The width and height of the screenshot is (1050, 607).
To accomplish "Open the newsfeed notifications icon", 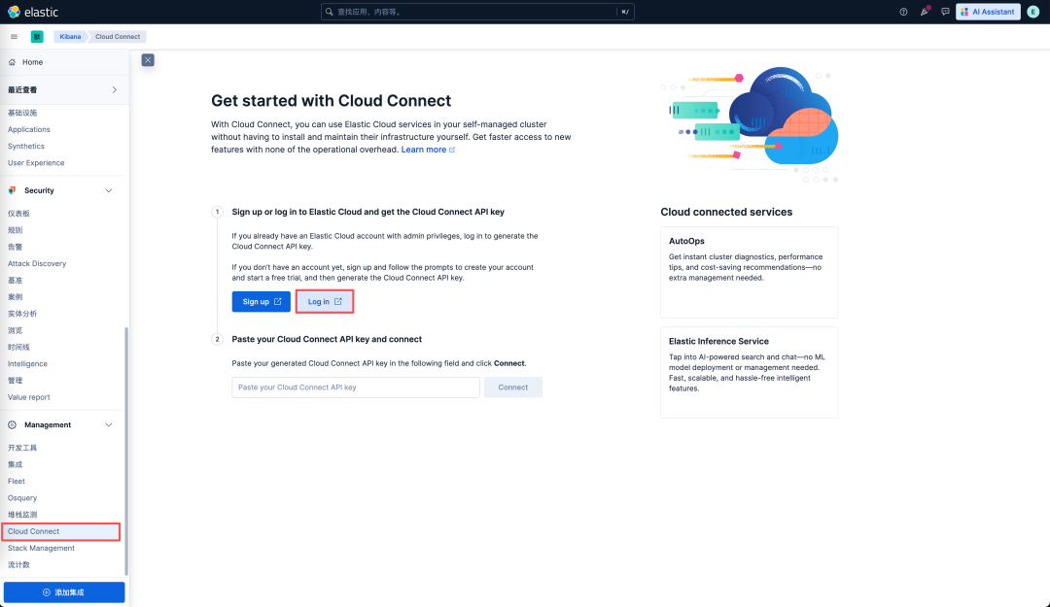I will pos(925,12).
